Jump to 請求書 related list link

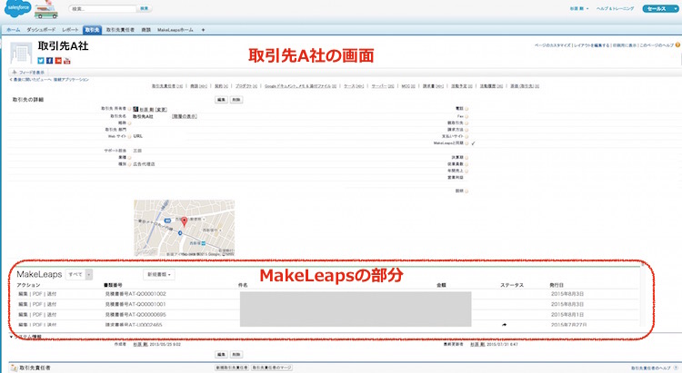click(x=433, y=86)
